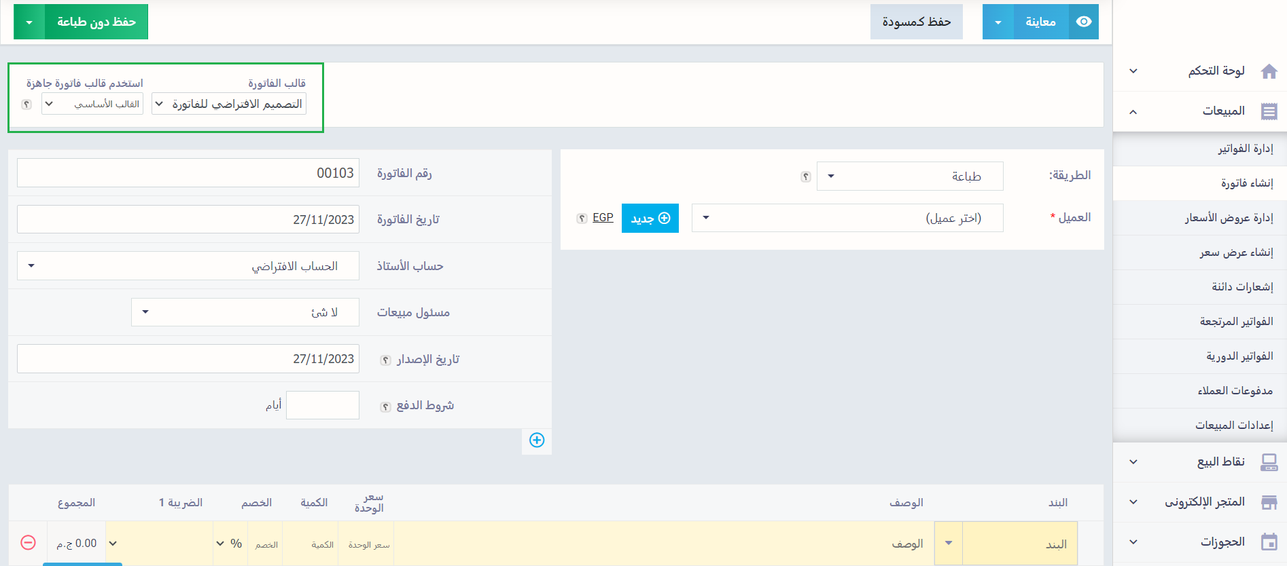Click the plus circle add field icon
The width and height of the screenshot is (1287, 566).
(537, 440)
